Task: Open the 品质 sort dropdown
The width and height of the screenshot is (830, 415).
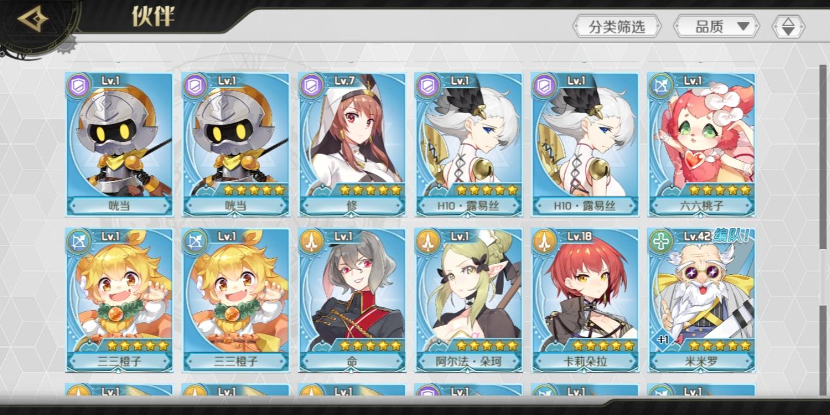Action: click(716, 27)
